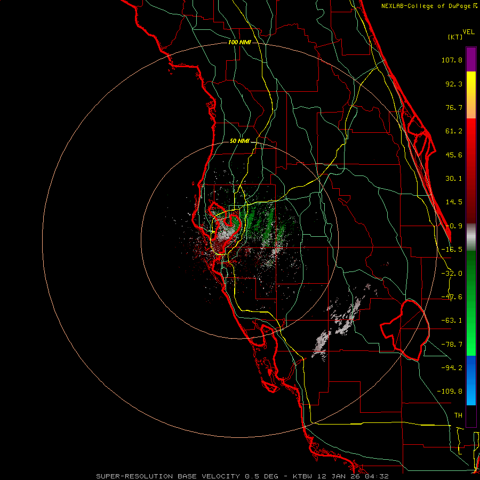
Task: Select the -47.6 legend value
Action: [x=452, y=297]
